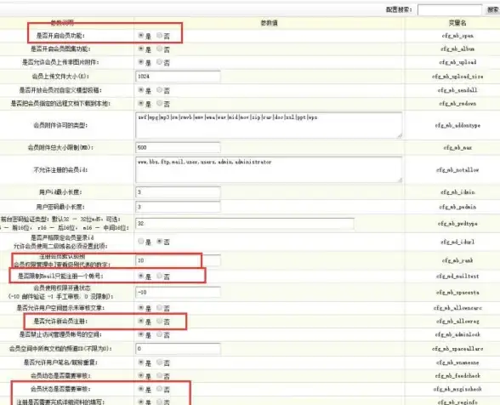The width and height of the screenshot is (500, 405).
Task: Click the label 用户密码最小长度
Action: point(60,207)
